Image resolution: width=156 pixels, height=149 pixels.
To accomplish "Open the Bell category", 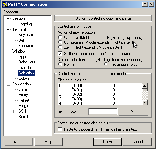I will pyautogui.click(x=22, y=40).
